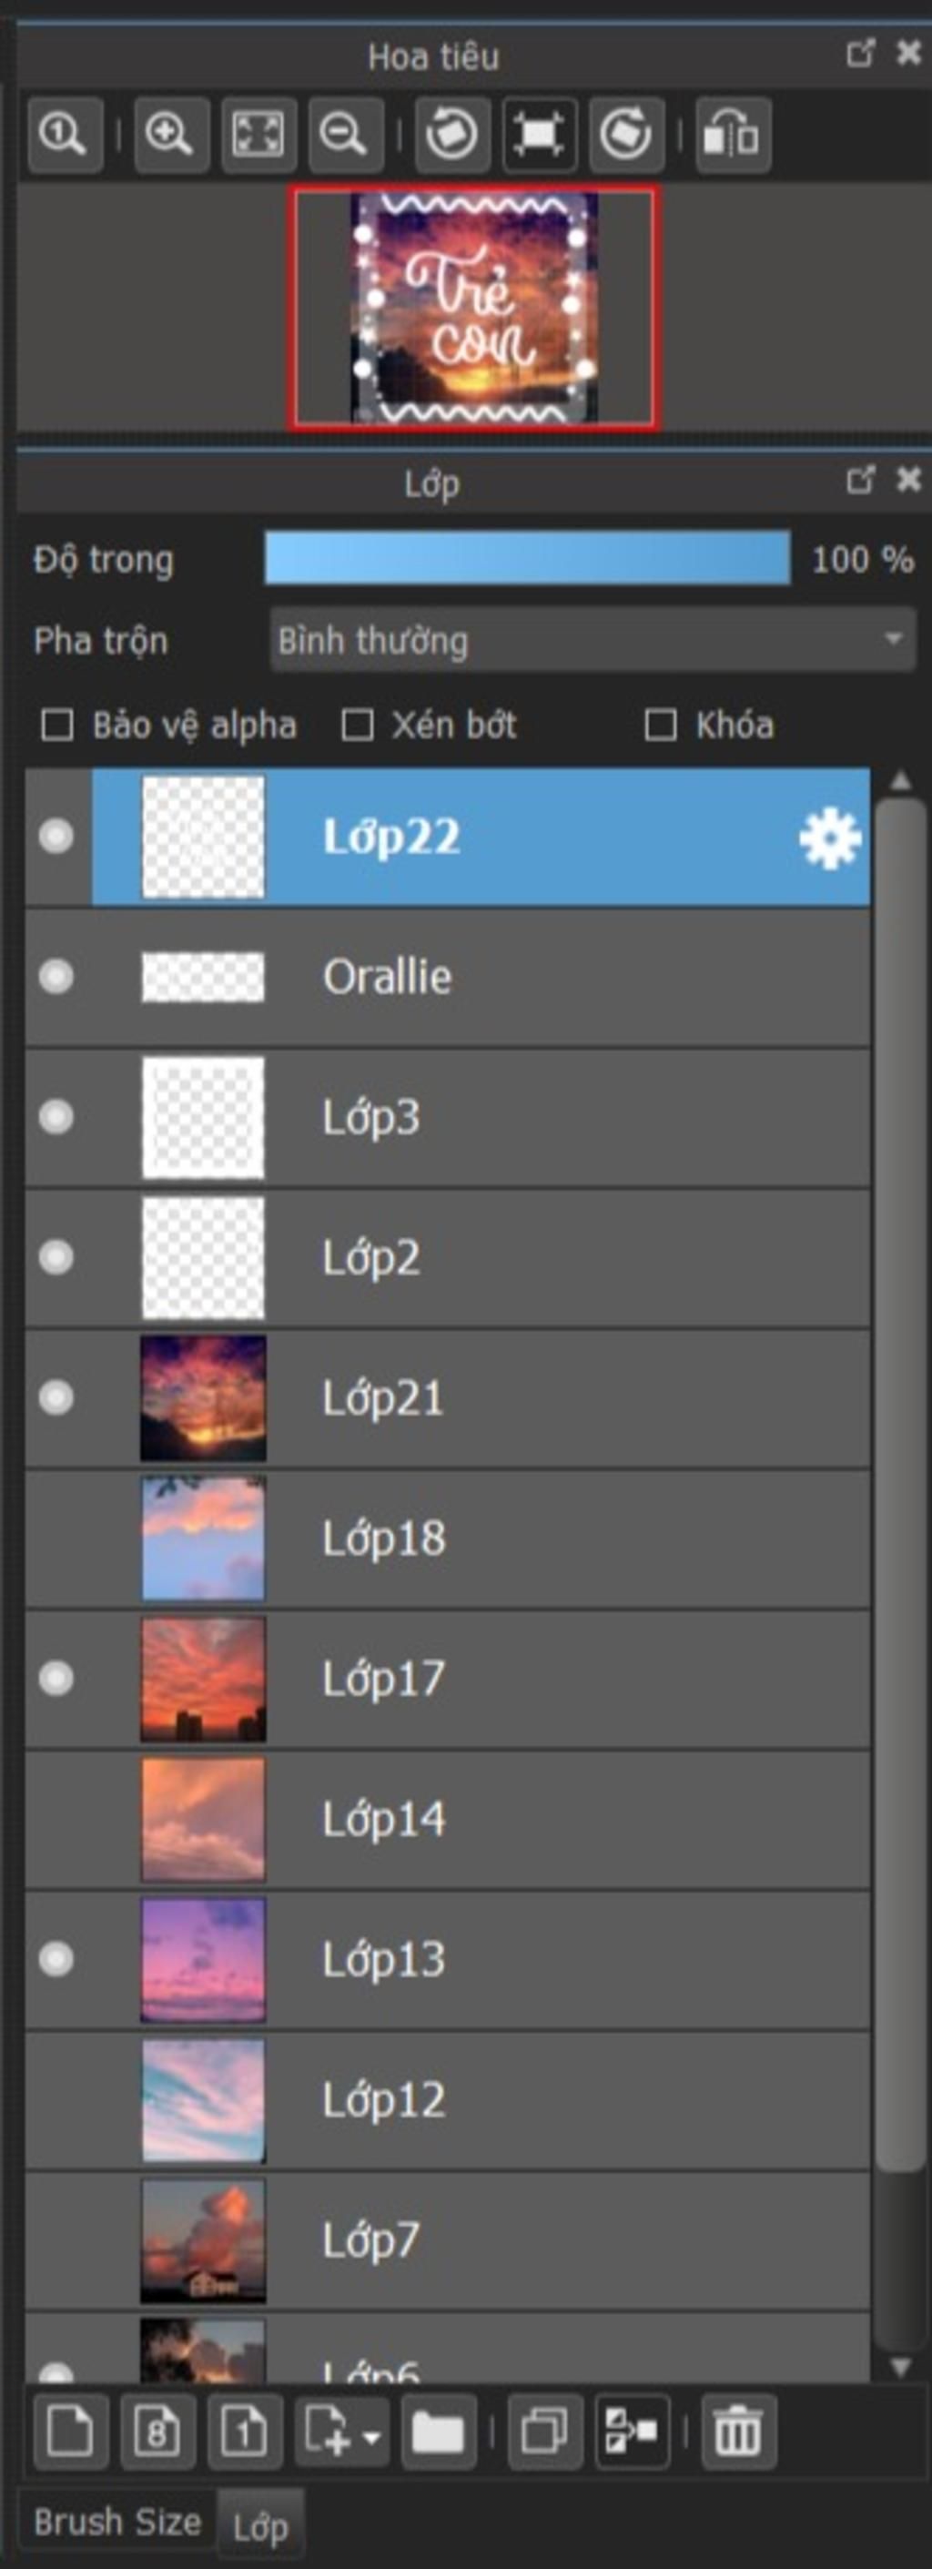
Task: Open settings gear for Lớp22
Action: [829, 838]
